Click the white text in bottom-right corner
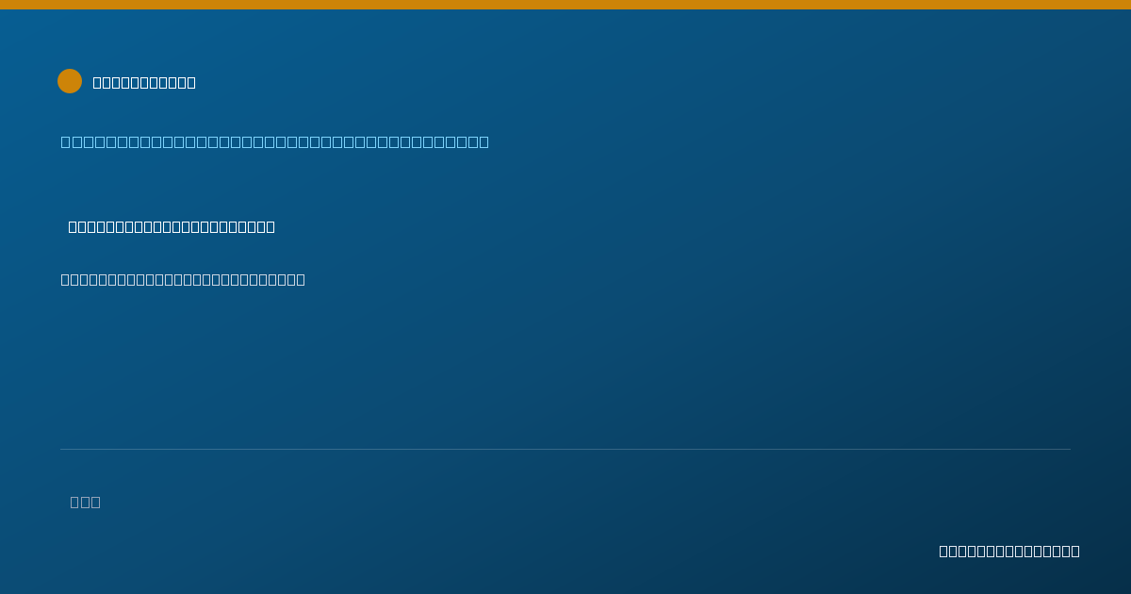The width and height of the screenshot is (1131, 594). click(1009, 551)
